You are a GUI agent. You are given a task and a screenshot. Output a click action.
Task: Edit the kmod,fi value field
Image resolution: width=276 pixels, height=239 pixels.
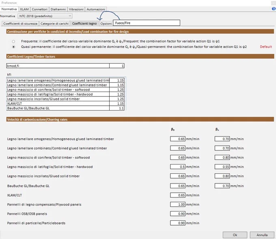pos(117,66)
